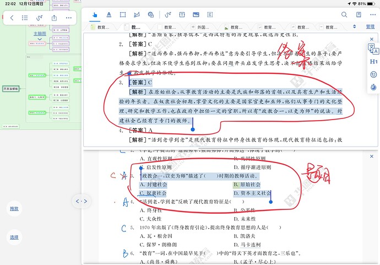Open the document toolbar more options
This screenshot has height=265, width=380.
point(373,14)
